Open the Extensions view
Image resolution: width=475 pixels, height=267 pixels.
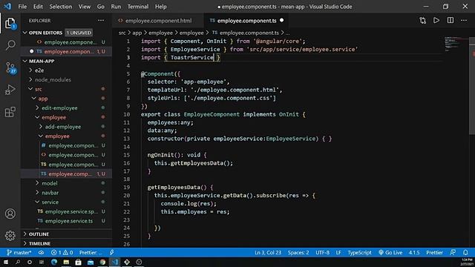(x=10, y=112)
